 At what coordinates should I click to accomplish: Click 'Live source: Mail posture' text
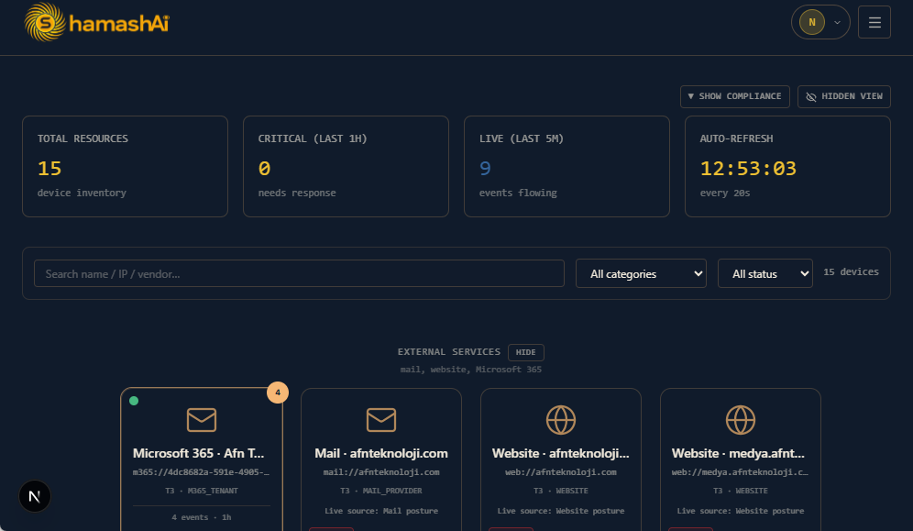click(381, 511)
